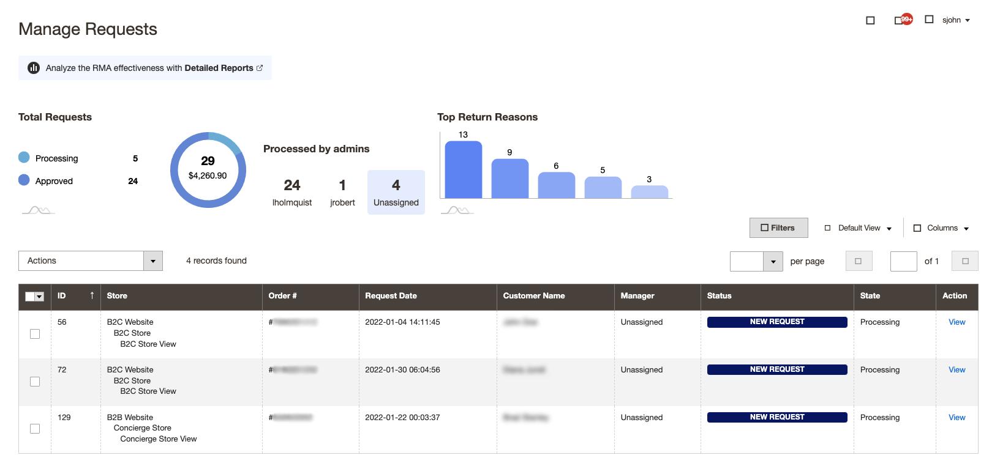Tick the checkbox for request ID 72
Image resolution: width=981 pixels, height=466 pixels.
(x=35, y=382)
